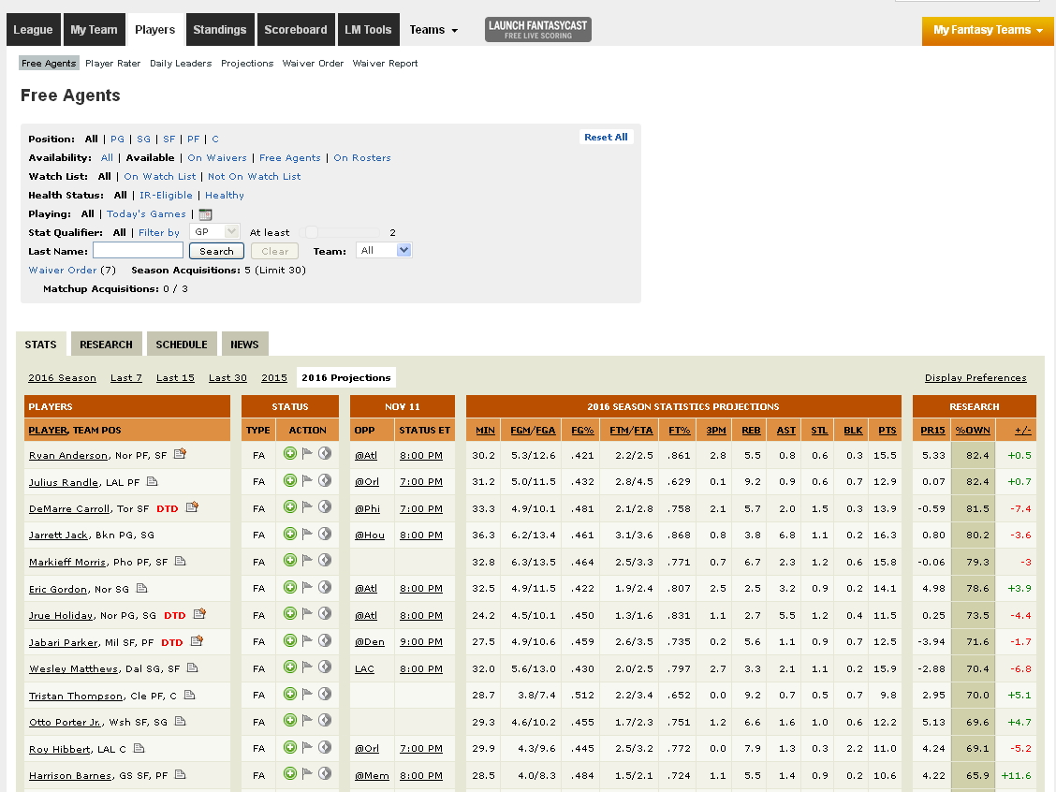The image size is (1056, 792).
Task: Open the Player Rater sub-menu link
Action: 113,64
